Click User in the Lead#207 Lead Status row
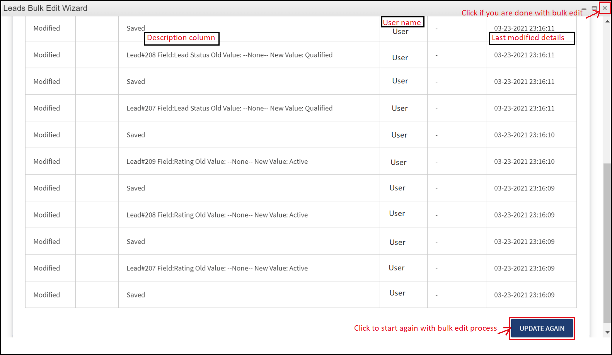The width and height of the screenshot is (612, 355). click(x=400, y=109)
